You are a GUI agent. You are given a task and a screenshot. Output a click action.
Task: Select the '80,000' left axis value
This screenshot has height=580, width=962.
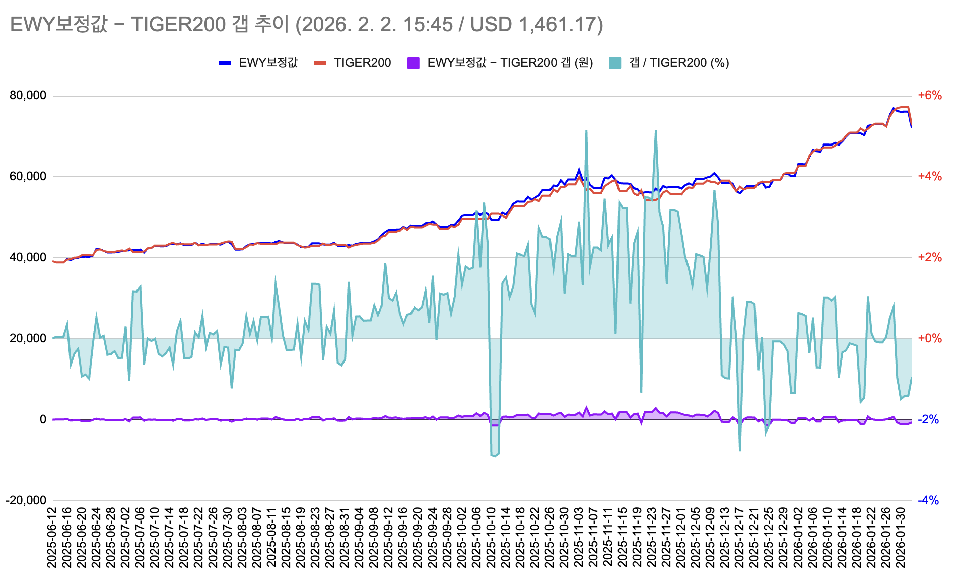tap(28, 96)
